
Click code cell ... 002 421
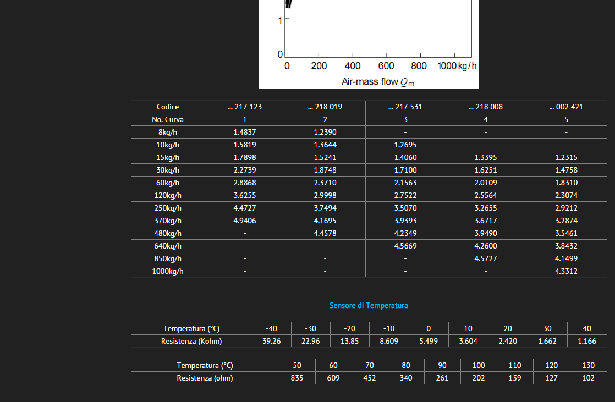(x=566, y=107)
